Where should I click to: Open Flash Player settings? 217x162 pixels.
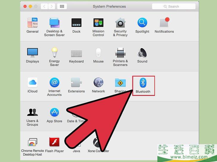pos(54,145)
